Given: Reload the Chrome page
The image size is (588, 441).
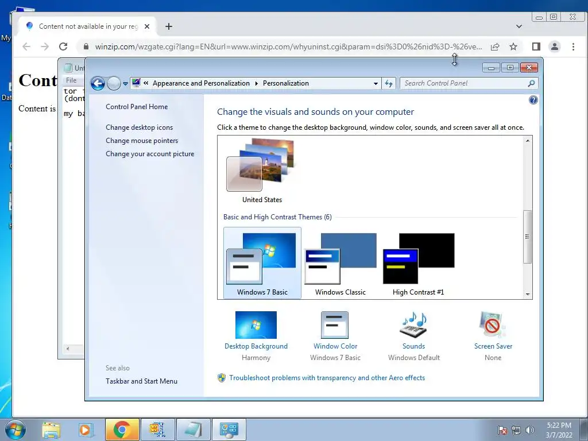Looking at the screenshot, I should coord(63,47).
